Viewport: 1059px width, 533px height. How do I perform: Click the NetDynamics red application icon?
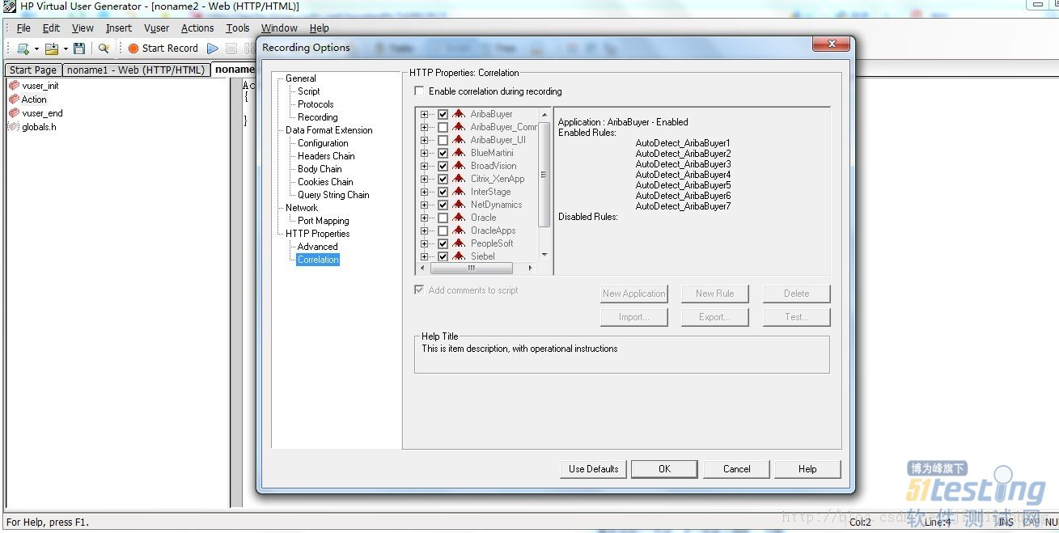(459, 205)
